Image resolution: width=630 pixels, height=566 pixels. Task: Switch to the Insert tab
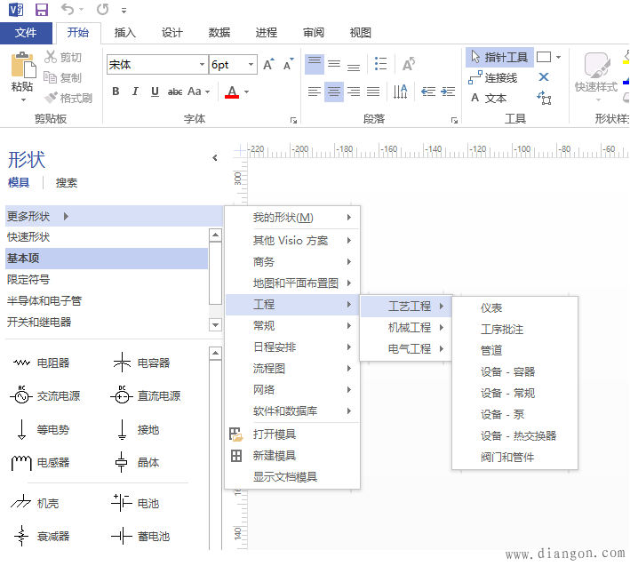coord(125,33)
